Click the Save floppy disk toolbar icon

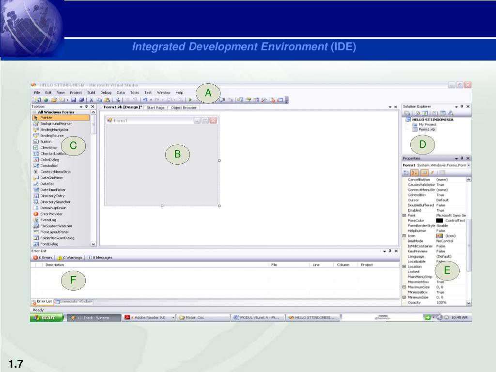click(74, 100)
